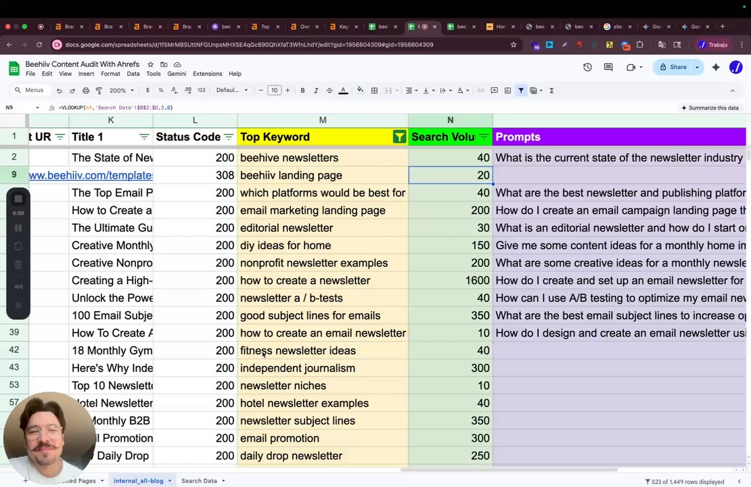Activate the paint format roller icon
The height and width of the screenshot is (487, 751).
click(99, 91)
